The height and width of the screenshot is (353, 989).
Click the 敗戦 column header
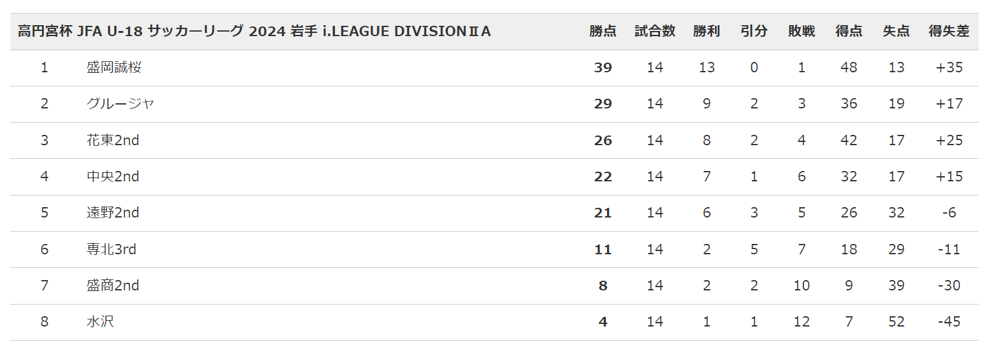click(802, 31)
